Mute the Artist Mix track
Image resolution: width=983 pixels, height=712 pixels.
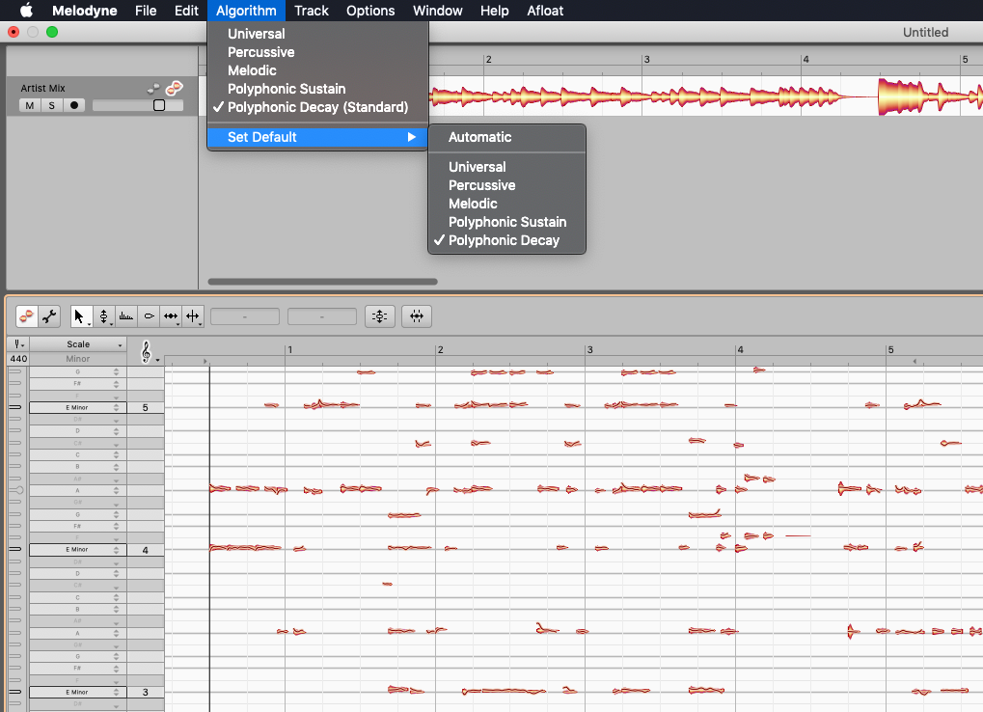(30, 105)
